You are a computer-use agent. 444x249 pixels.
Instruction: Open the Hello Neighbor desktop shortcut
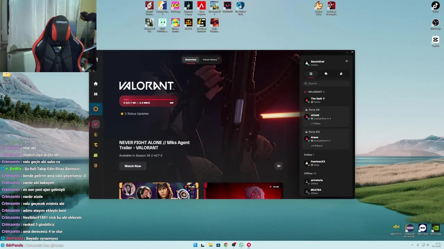click(214, 25)
